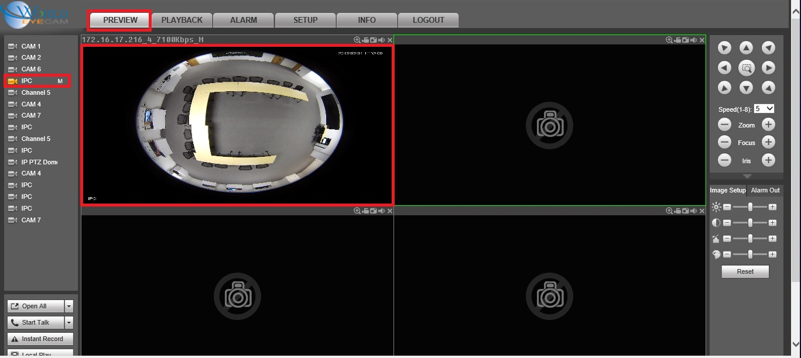Move PTZ camera diagonally down-right

[x=768, y=88]
